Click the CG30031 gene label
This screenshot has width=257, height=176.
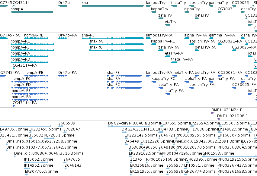(226, 9)
